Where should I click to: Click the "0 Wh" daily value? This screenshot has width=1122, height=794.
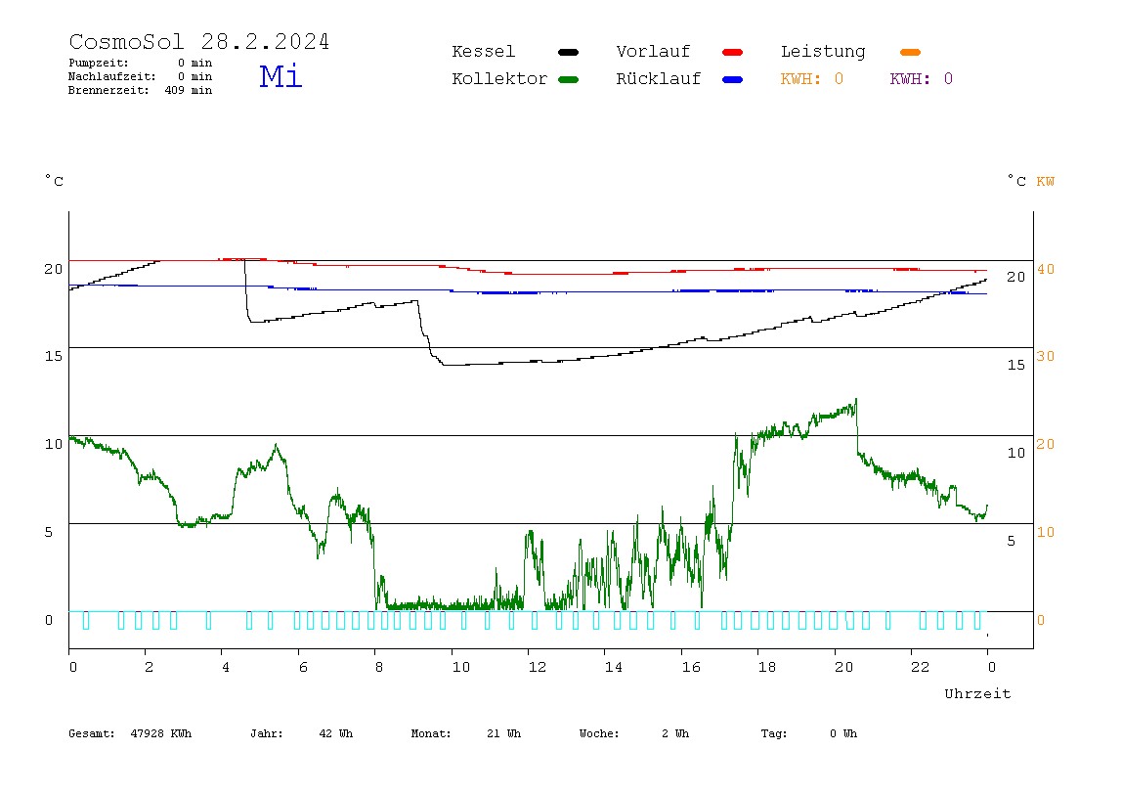click(x=843, y=733)
